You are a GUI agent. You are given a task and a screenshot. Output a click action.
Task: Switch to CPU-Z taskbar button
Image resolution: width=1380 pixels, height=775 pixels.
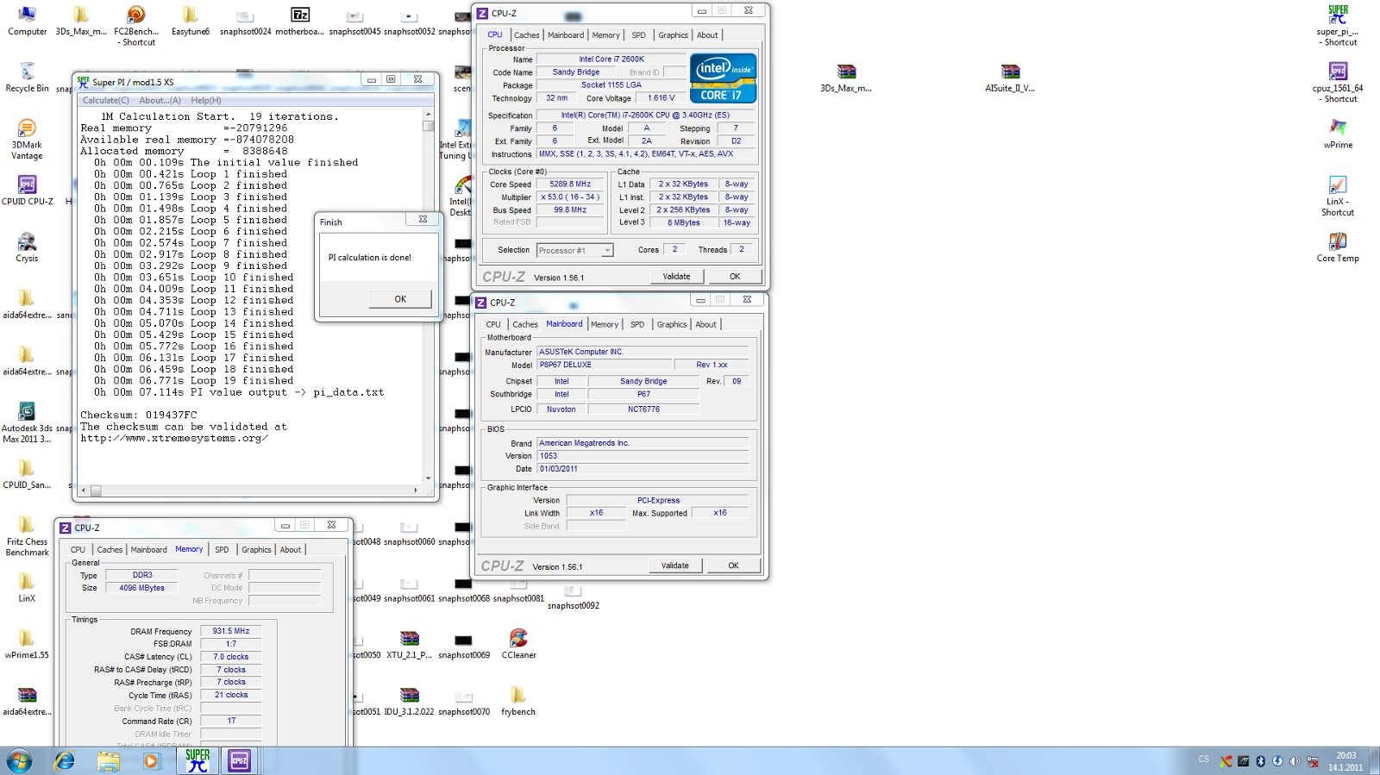point(240,760)
